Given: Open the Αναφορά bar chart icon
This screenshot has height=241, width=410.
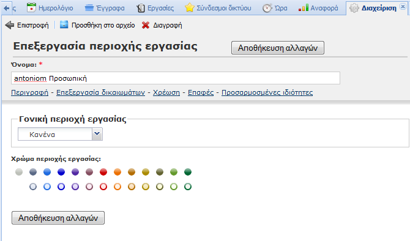Looking at the screenshot, I should [304, 8].
